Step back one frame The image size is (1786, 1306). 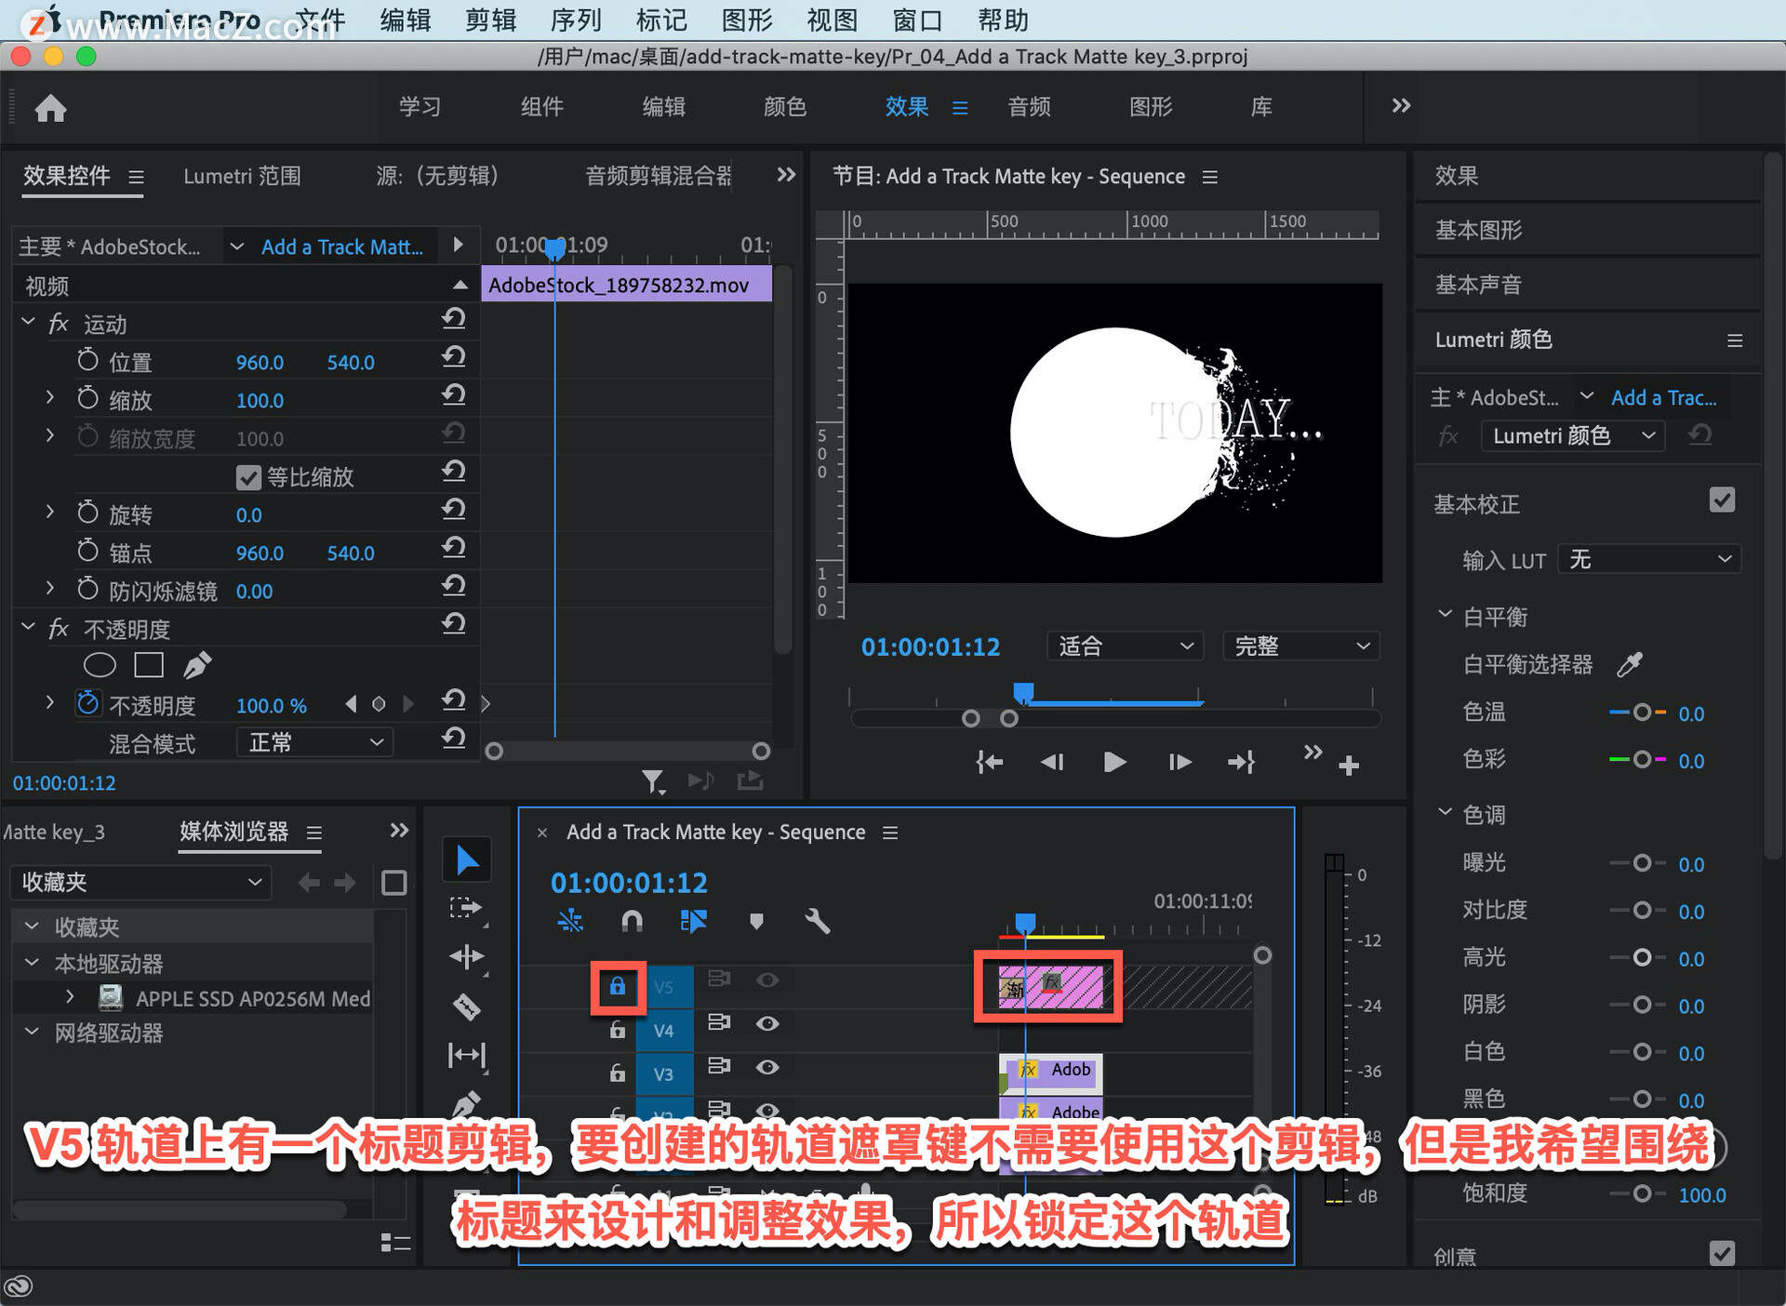coord(1052,763)
